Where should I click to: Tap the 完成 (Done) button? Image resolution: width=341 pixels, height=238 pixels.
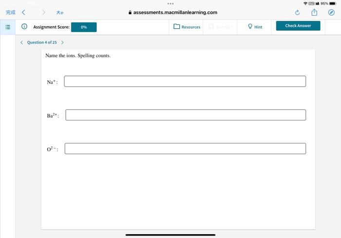click(10, 12)
